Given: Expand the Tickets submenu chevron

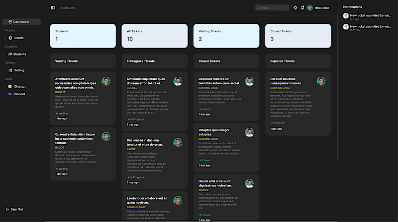Looking at the screenshot, I should tap(5, 38).
